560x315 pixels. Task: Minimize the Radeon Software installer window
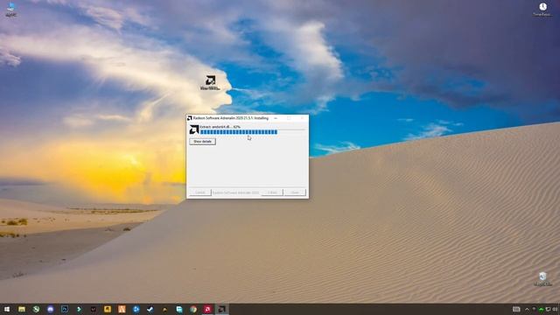pos(276,118)
